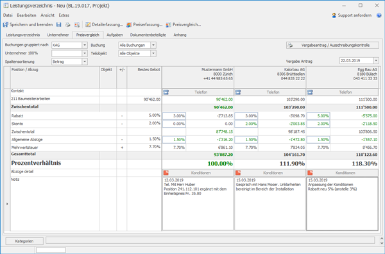Click Konditionen icon under Egg Bau AG column
This screenshot has height=254, width=385.
(x=310, y=173)
